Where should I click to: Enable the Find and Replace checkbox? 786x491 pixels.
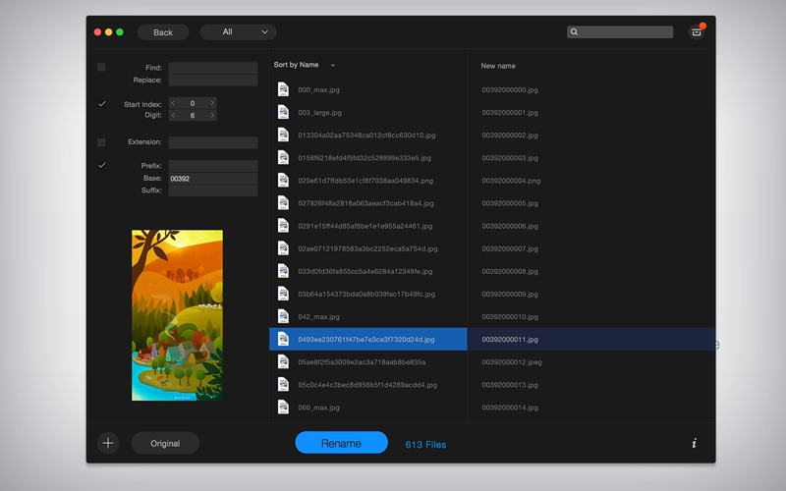tap(101, 67)
